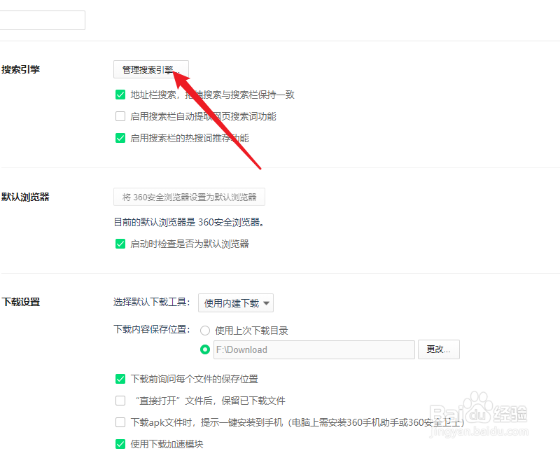Image resolution: width=560 pixels, height=451 pixels.
Task: Click 搜索引擎 section heading
Action: (x=21, y=69)
